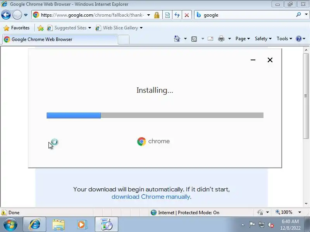Click the 100% zoom level button
310x232 pixels.
tap(284, 212)
